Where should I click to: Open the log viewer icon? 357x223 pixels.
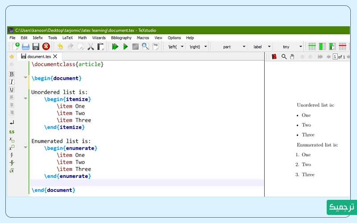click(x=156, y=46)
